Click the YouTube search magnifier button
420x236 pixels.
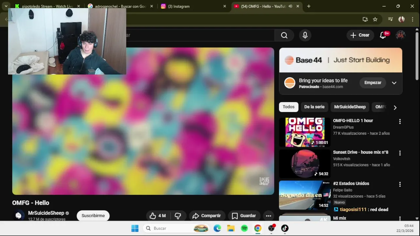[x=284, y=35]
